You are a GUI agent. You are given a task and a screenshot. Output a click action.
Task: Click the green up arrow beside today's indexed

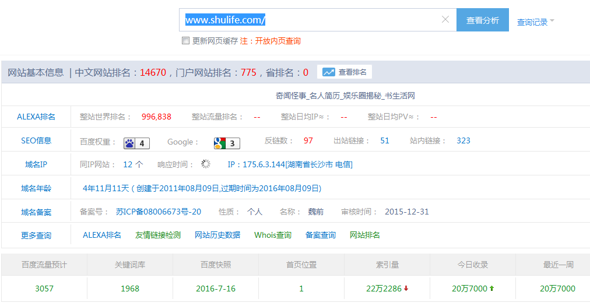click(491, 289)
